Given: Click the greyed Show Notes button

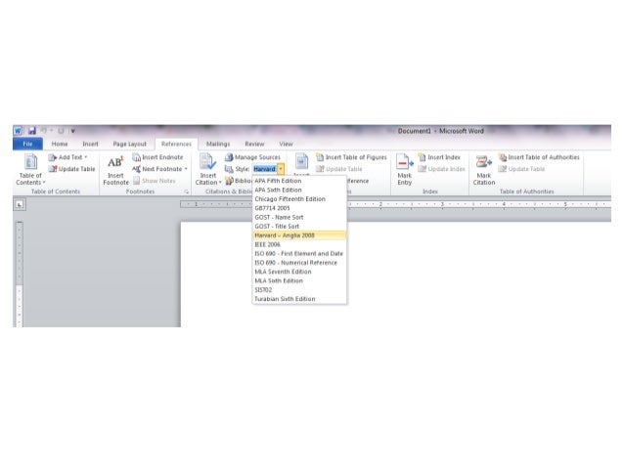Looking at the screenshot, I should [155, 181].
